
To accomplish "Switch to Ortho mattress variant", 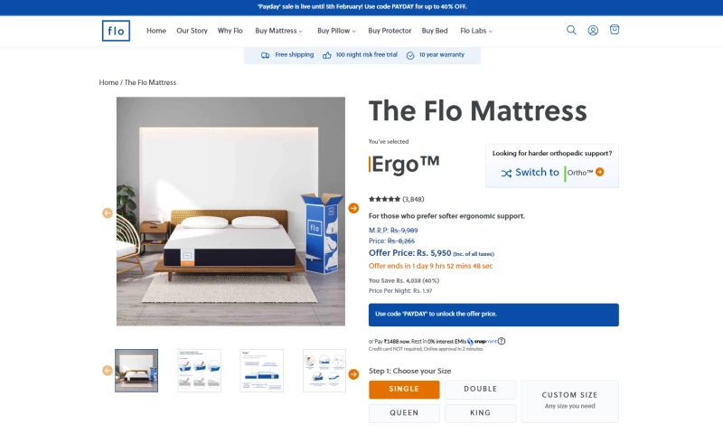I will pos(552,173).
